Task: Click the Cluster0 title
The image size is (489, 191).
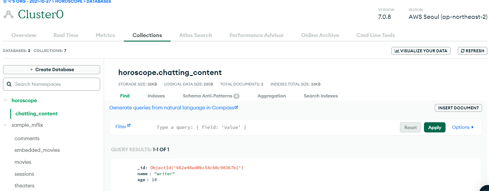Action: point(41,14)
